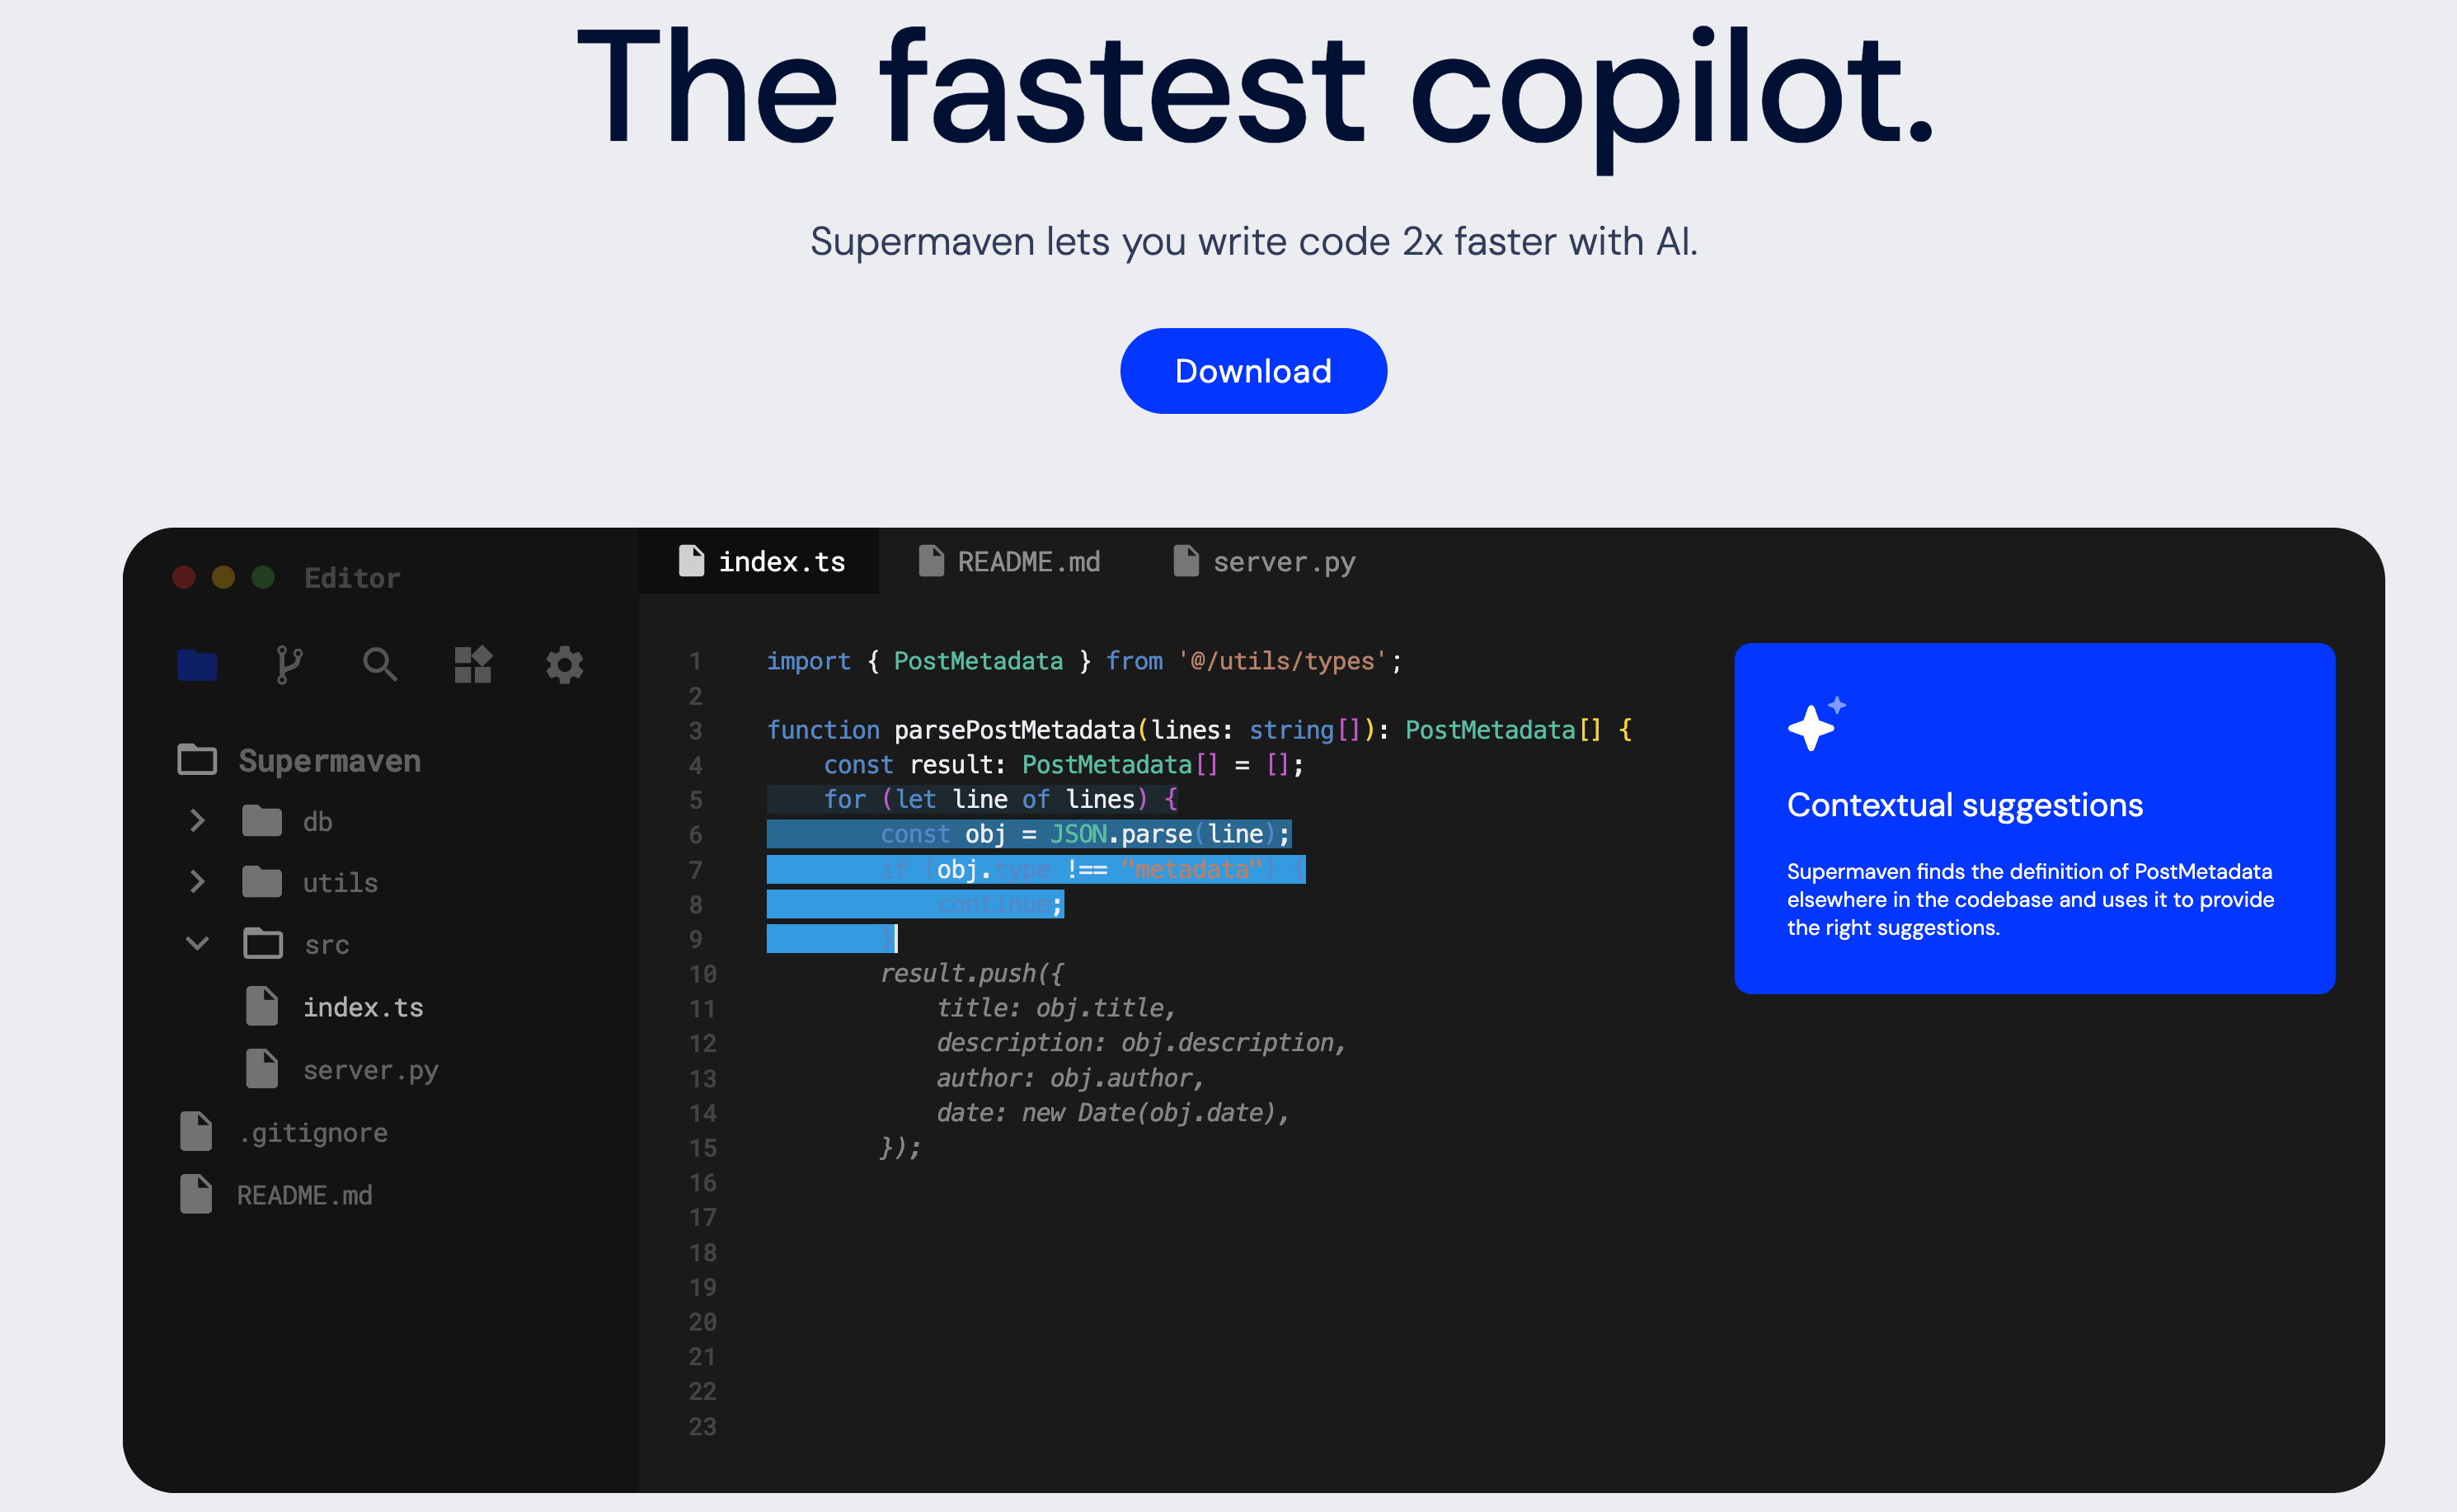Viewport: 2457px width, 1512px height.
Task: Click the Download button
Action: [1255, 370]
